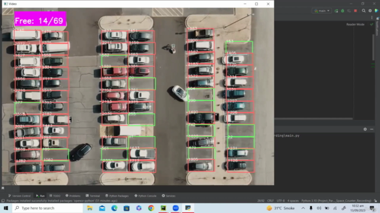Launch Microsoft Edge from the taskbar
This screenshot has height=213, width=380.
115,208
